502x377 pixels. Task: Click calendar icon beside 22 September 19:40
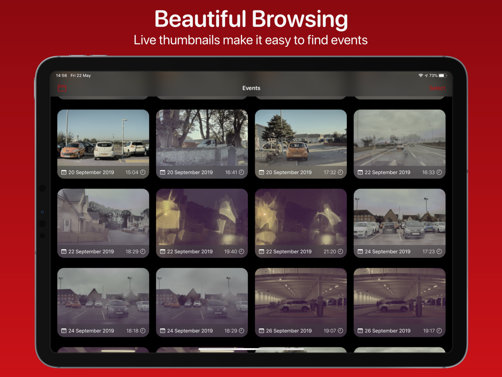click(163, 252)
